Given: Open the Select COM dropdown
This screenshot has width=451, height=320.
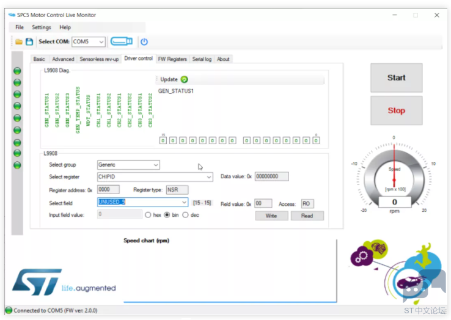Looking at the screenshot, I should click(89, 42).
